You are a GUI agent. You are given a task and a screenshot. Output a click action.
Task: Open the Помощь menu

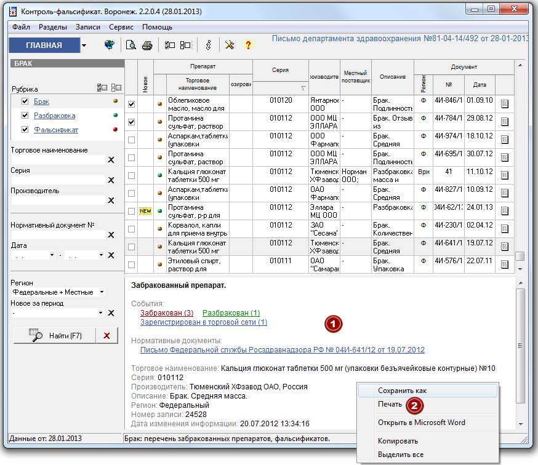click(157, 27)
